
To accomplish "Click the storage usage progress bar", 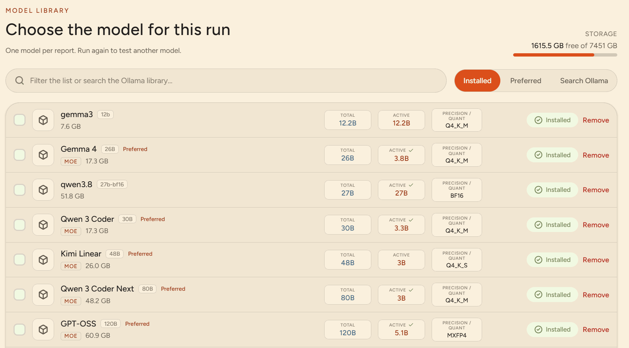I will click(565, 55).
